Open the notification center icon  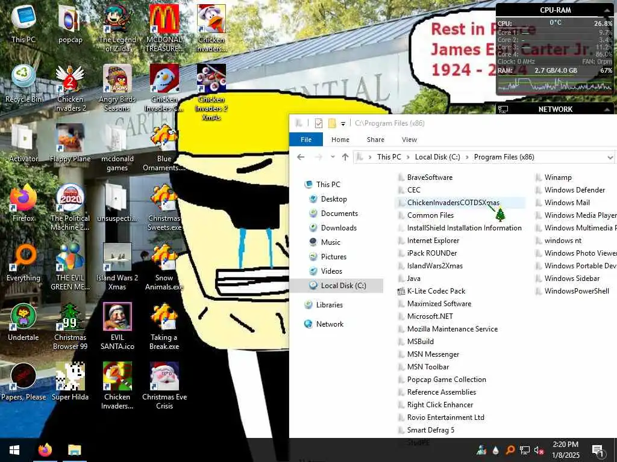pos(597,450)
